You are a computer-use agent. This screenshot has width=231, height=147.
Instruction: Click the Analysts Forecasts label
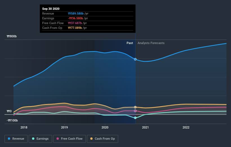point(151,43)
